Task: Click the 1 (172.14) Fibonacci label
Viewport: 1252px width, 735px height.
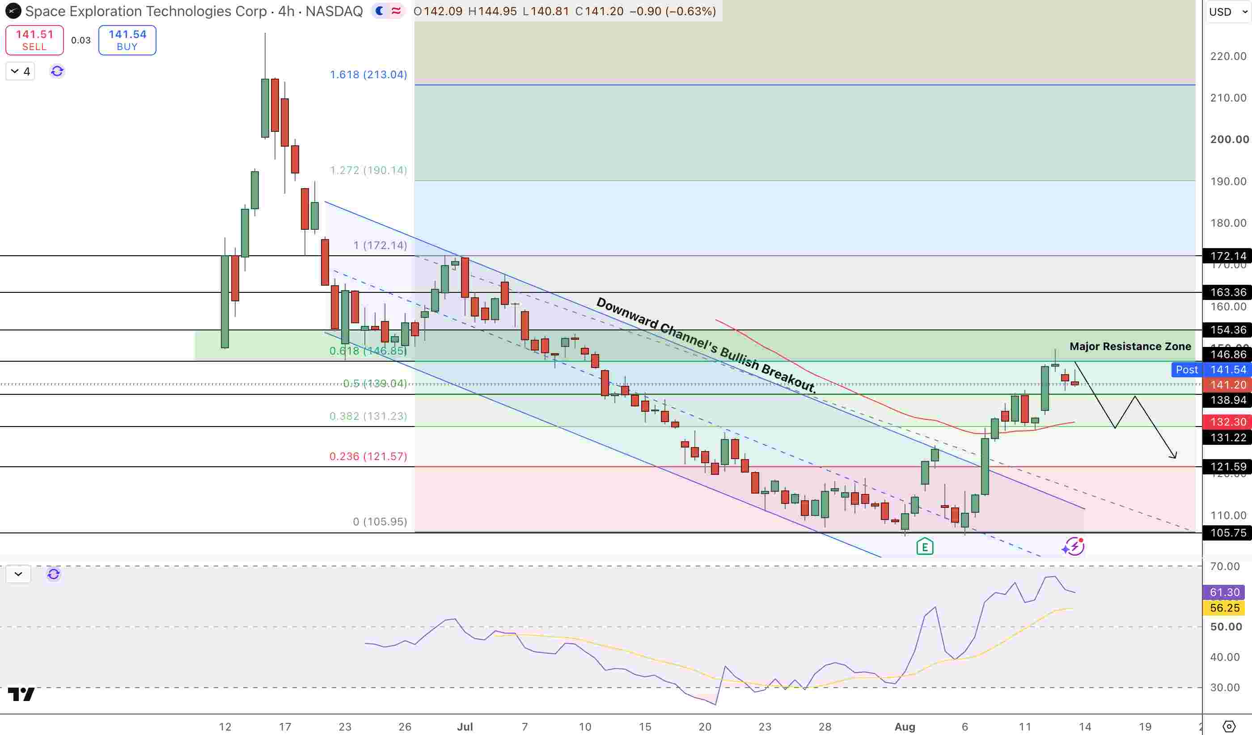Action: [380, 245]
